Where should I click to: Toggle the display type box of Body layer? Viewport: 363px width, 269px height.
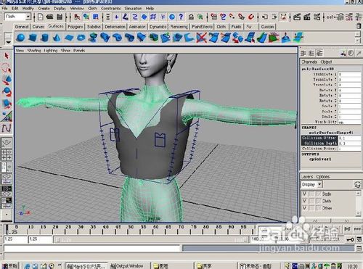pyautogui.click(x=311, y=194)
